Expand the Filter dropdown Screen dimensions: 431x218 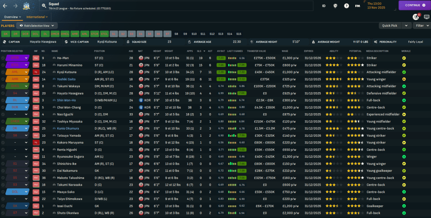(421, 26)
